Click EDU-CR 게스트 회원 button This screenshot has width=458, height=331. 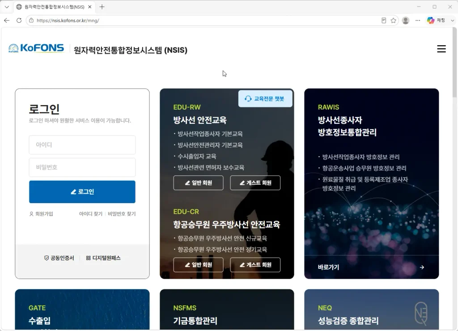[x=255, y=265]
